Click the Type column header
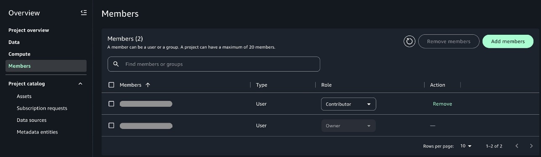This screenshot has height=157, width=541. pyautogui.click(x=261, y=85)
